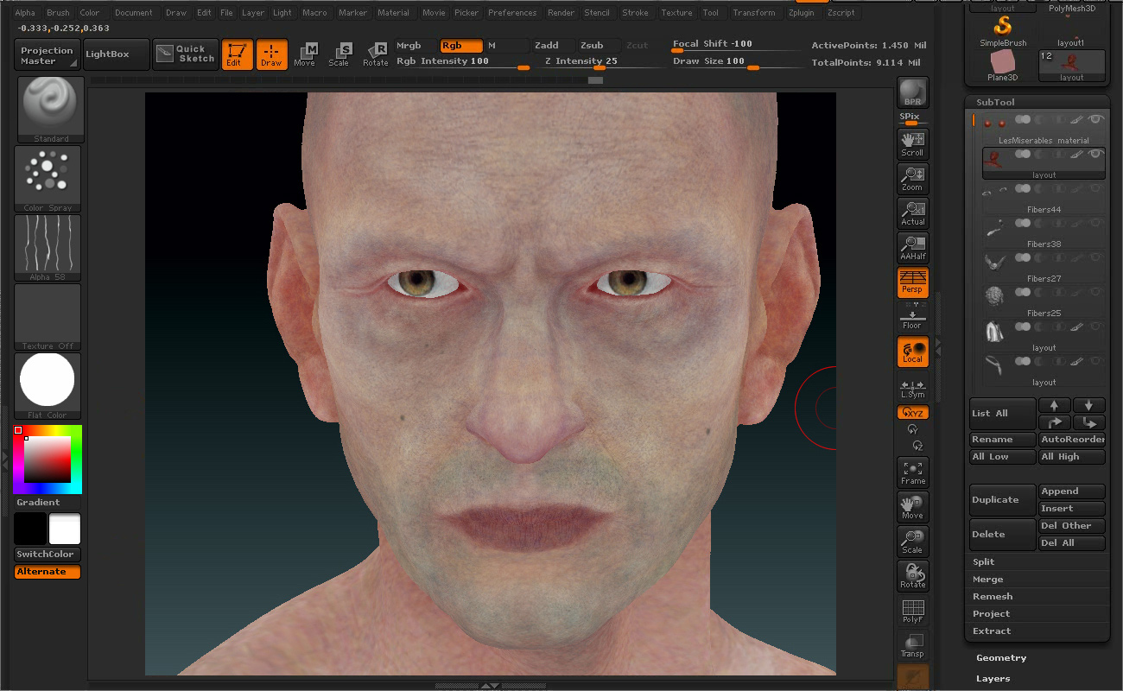Open the Render menu
The height and width of the screenshot is (691, 1123).
[x=561, y=13]
